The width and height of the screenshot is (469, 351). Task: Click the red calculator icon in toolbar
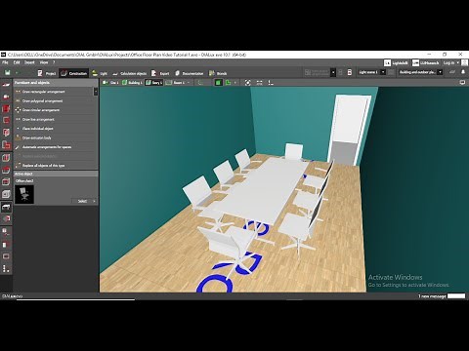tap(350, 72)
